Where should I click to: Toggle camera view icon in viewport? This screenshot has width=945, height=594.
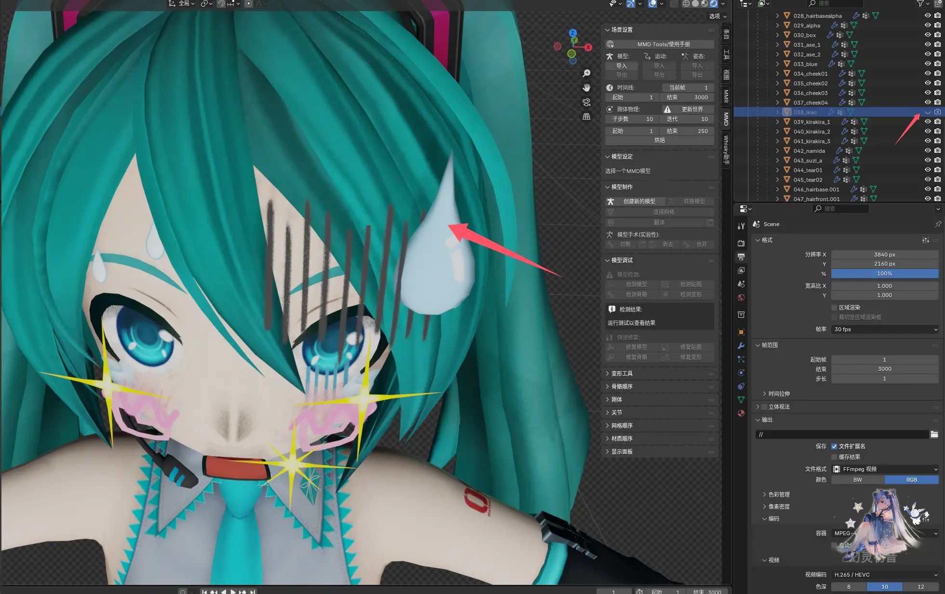point(586,102)
